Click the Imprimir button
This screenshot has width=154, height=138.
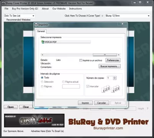[x=85, y=103]
